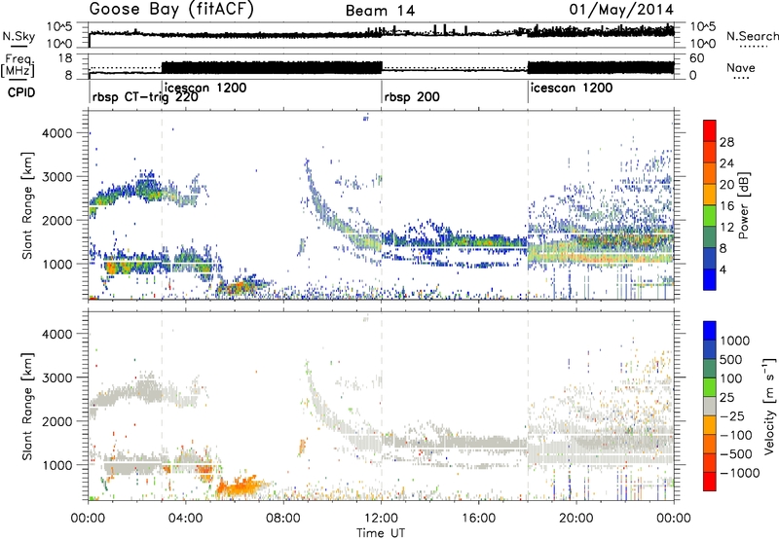Pick the gray velocity swatch between 25 and -25
Image resolution: width=779 pixels, height=539 pixels.
pyautogui.click(x=710, y=406)
